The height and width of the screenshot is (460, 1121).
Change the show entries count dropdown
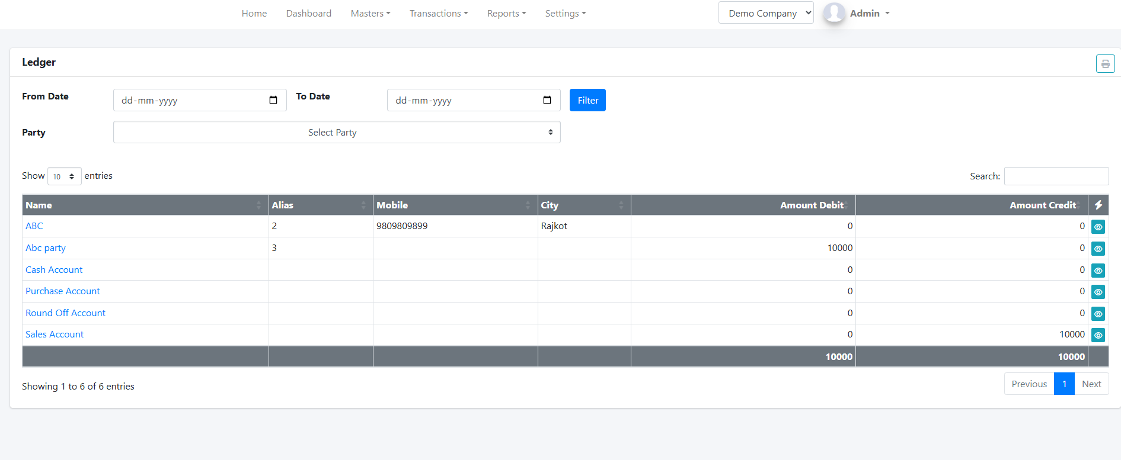tap(64, 176)
